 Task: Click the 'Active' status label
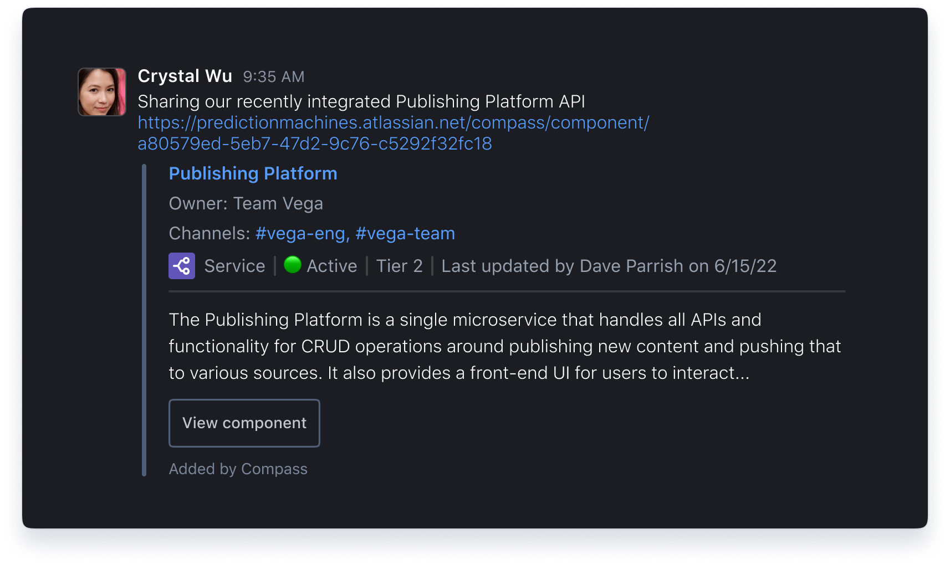pos(332,266)
